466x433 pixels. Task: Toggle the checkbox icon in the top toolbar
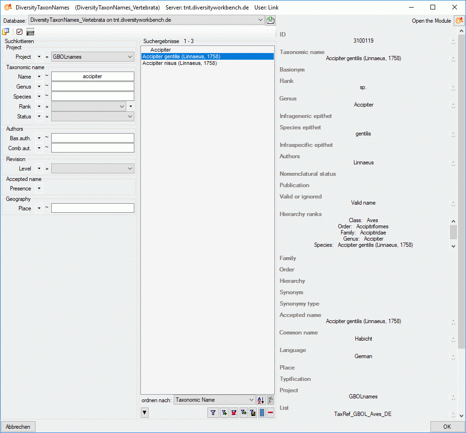coord(19,32)
